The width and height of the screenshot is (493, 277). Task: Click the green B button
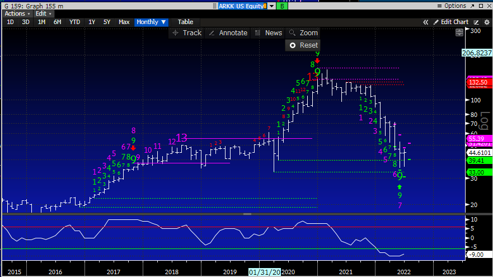(282, 6)
